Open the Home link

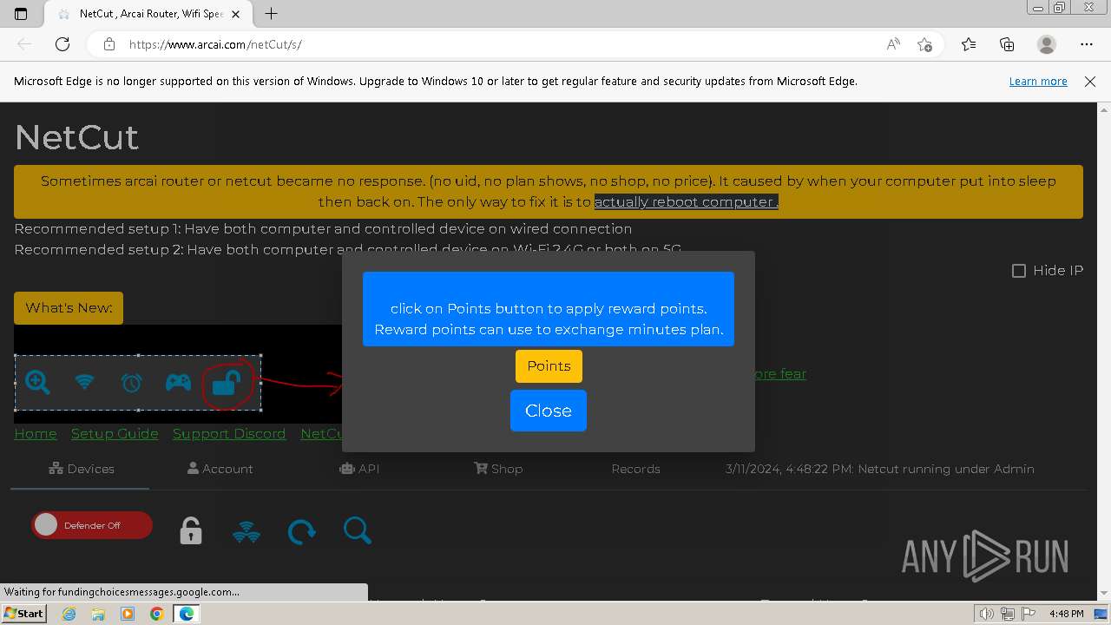point(36,433)
